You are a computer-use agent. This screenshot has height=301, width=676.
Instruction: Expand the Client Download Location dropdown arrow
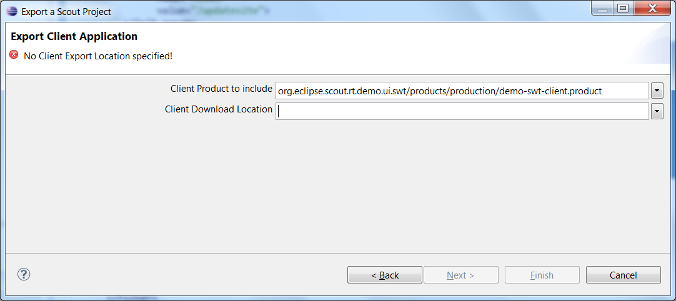tap(657, 111)
